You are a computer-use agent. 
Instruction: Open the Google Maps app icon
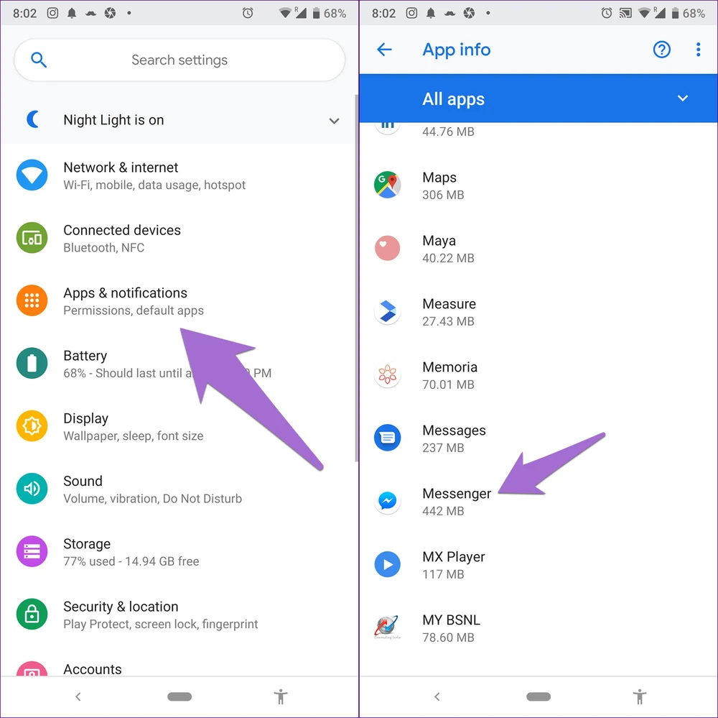(x=388, y=185)
